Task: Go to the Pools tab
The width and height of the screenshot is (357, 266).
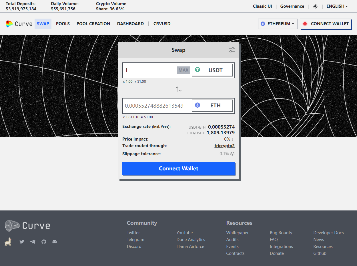Action: pyautogui.click(x=63, y=24)
